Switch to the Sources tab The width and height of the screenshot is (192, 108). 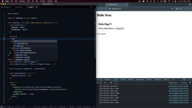coord(123,80)
